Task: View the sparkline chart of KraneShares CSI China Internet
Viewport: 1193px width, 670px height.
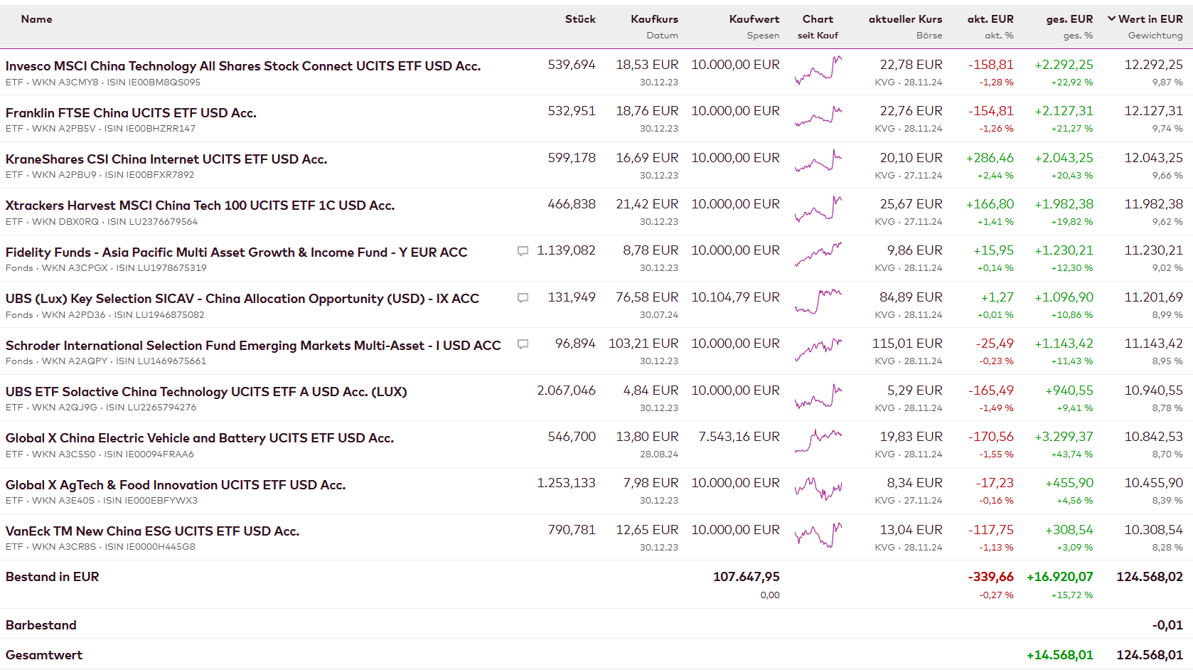Action: (x=818, y=163)
